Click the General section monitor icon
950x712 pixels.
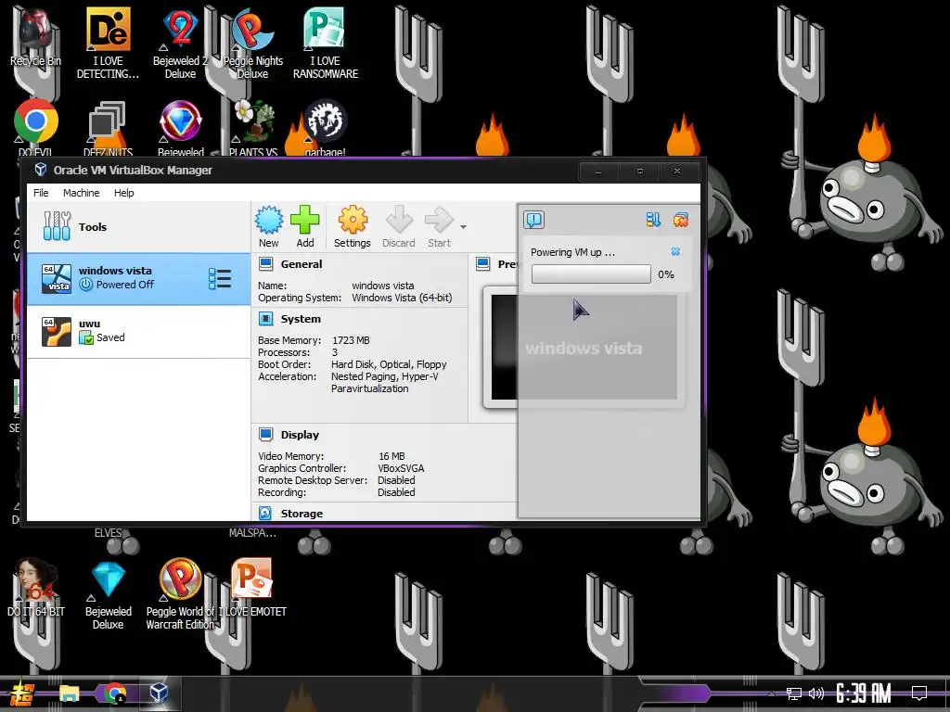[x=265, y=264]
